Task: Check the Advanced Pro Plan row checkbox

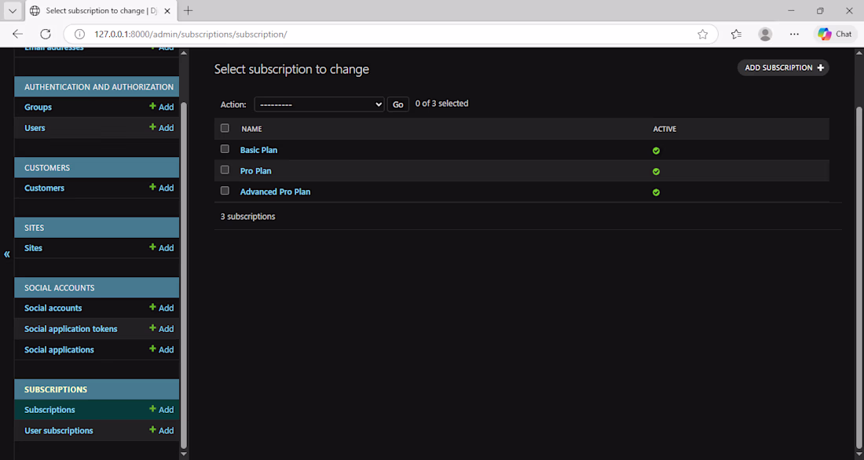Action: (225, 191)
